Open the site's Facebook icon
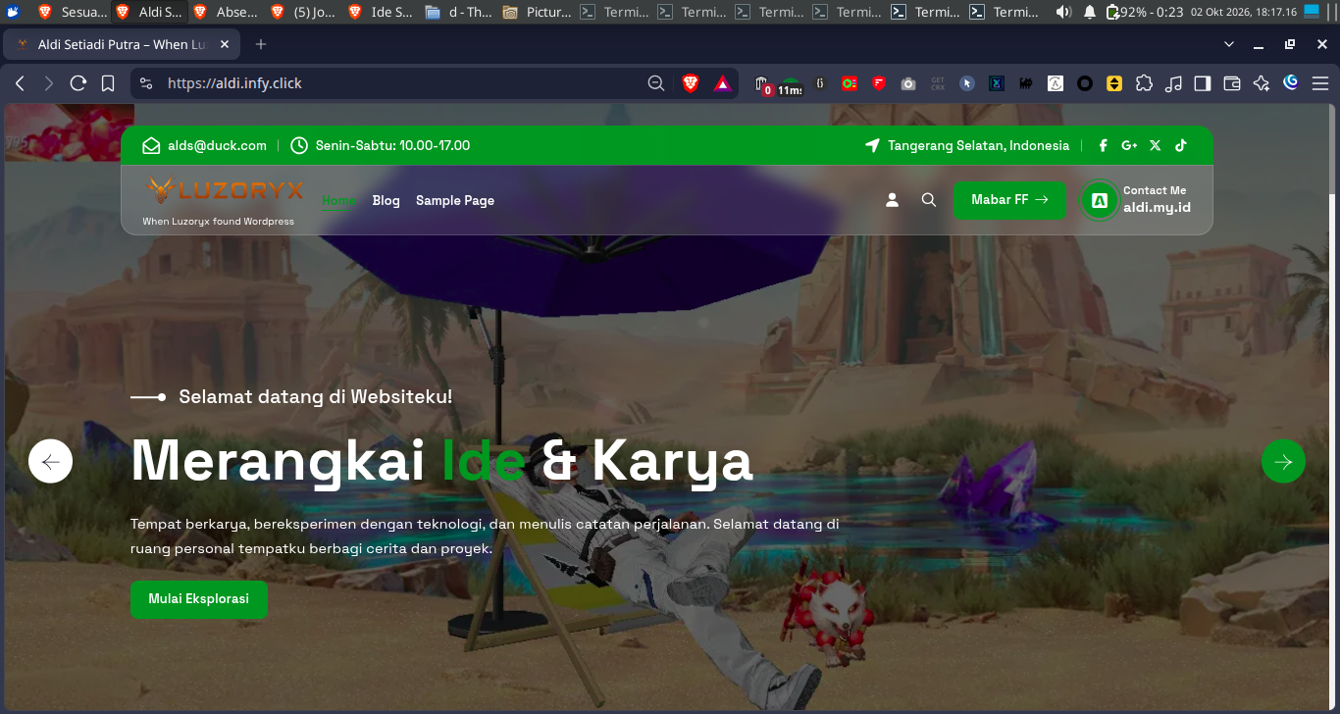1340x714 pixels. click(1103, 145)
